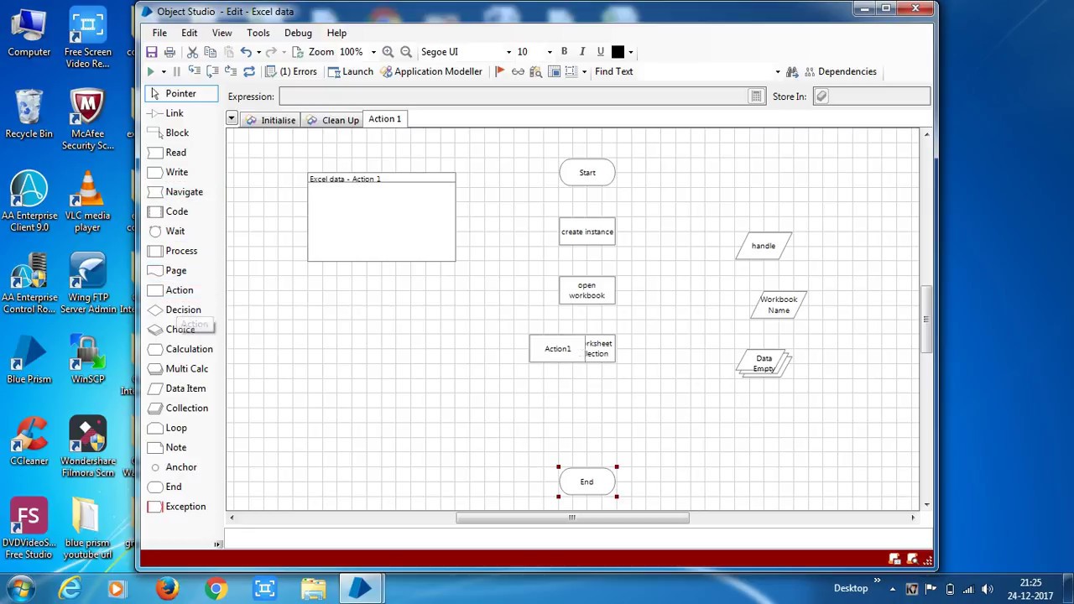Image resolution: width=1074 pixels, height=604 pixels.
Task: Toggle breakpoint using the red flag icon
Action: [x=500, y=71]
